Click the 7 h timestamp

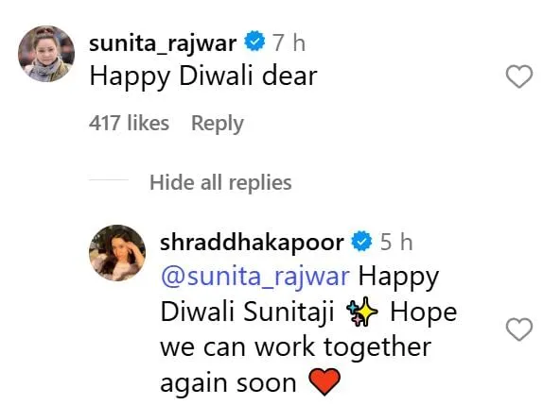[x=289, y=42]
